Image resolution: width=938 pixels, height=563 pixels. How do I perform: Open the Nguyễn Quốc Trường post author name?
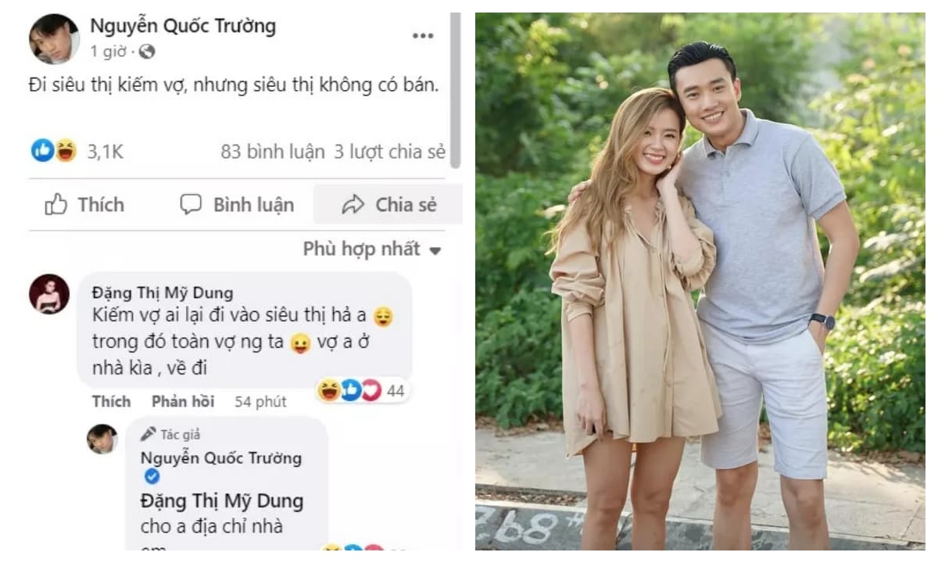(183, 26)
